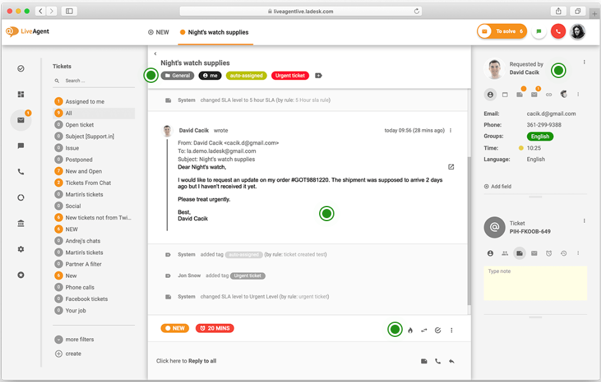
Task: Select the Tickets mailbox icon in left sidebar
Action: point(21,121)
